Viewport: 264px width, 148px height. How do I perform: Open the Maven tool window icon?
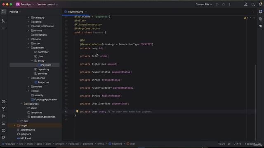click(260, 26)
